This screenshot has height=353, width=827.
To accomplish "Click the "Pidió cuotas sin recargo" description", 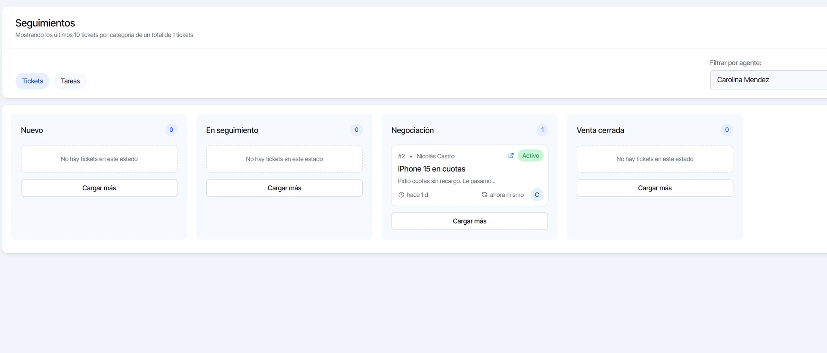I will tap(447, 181).
